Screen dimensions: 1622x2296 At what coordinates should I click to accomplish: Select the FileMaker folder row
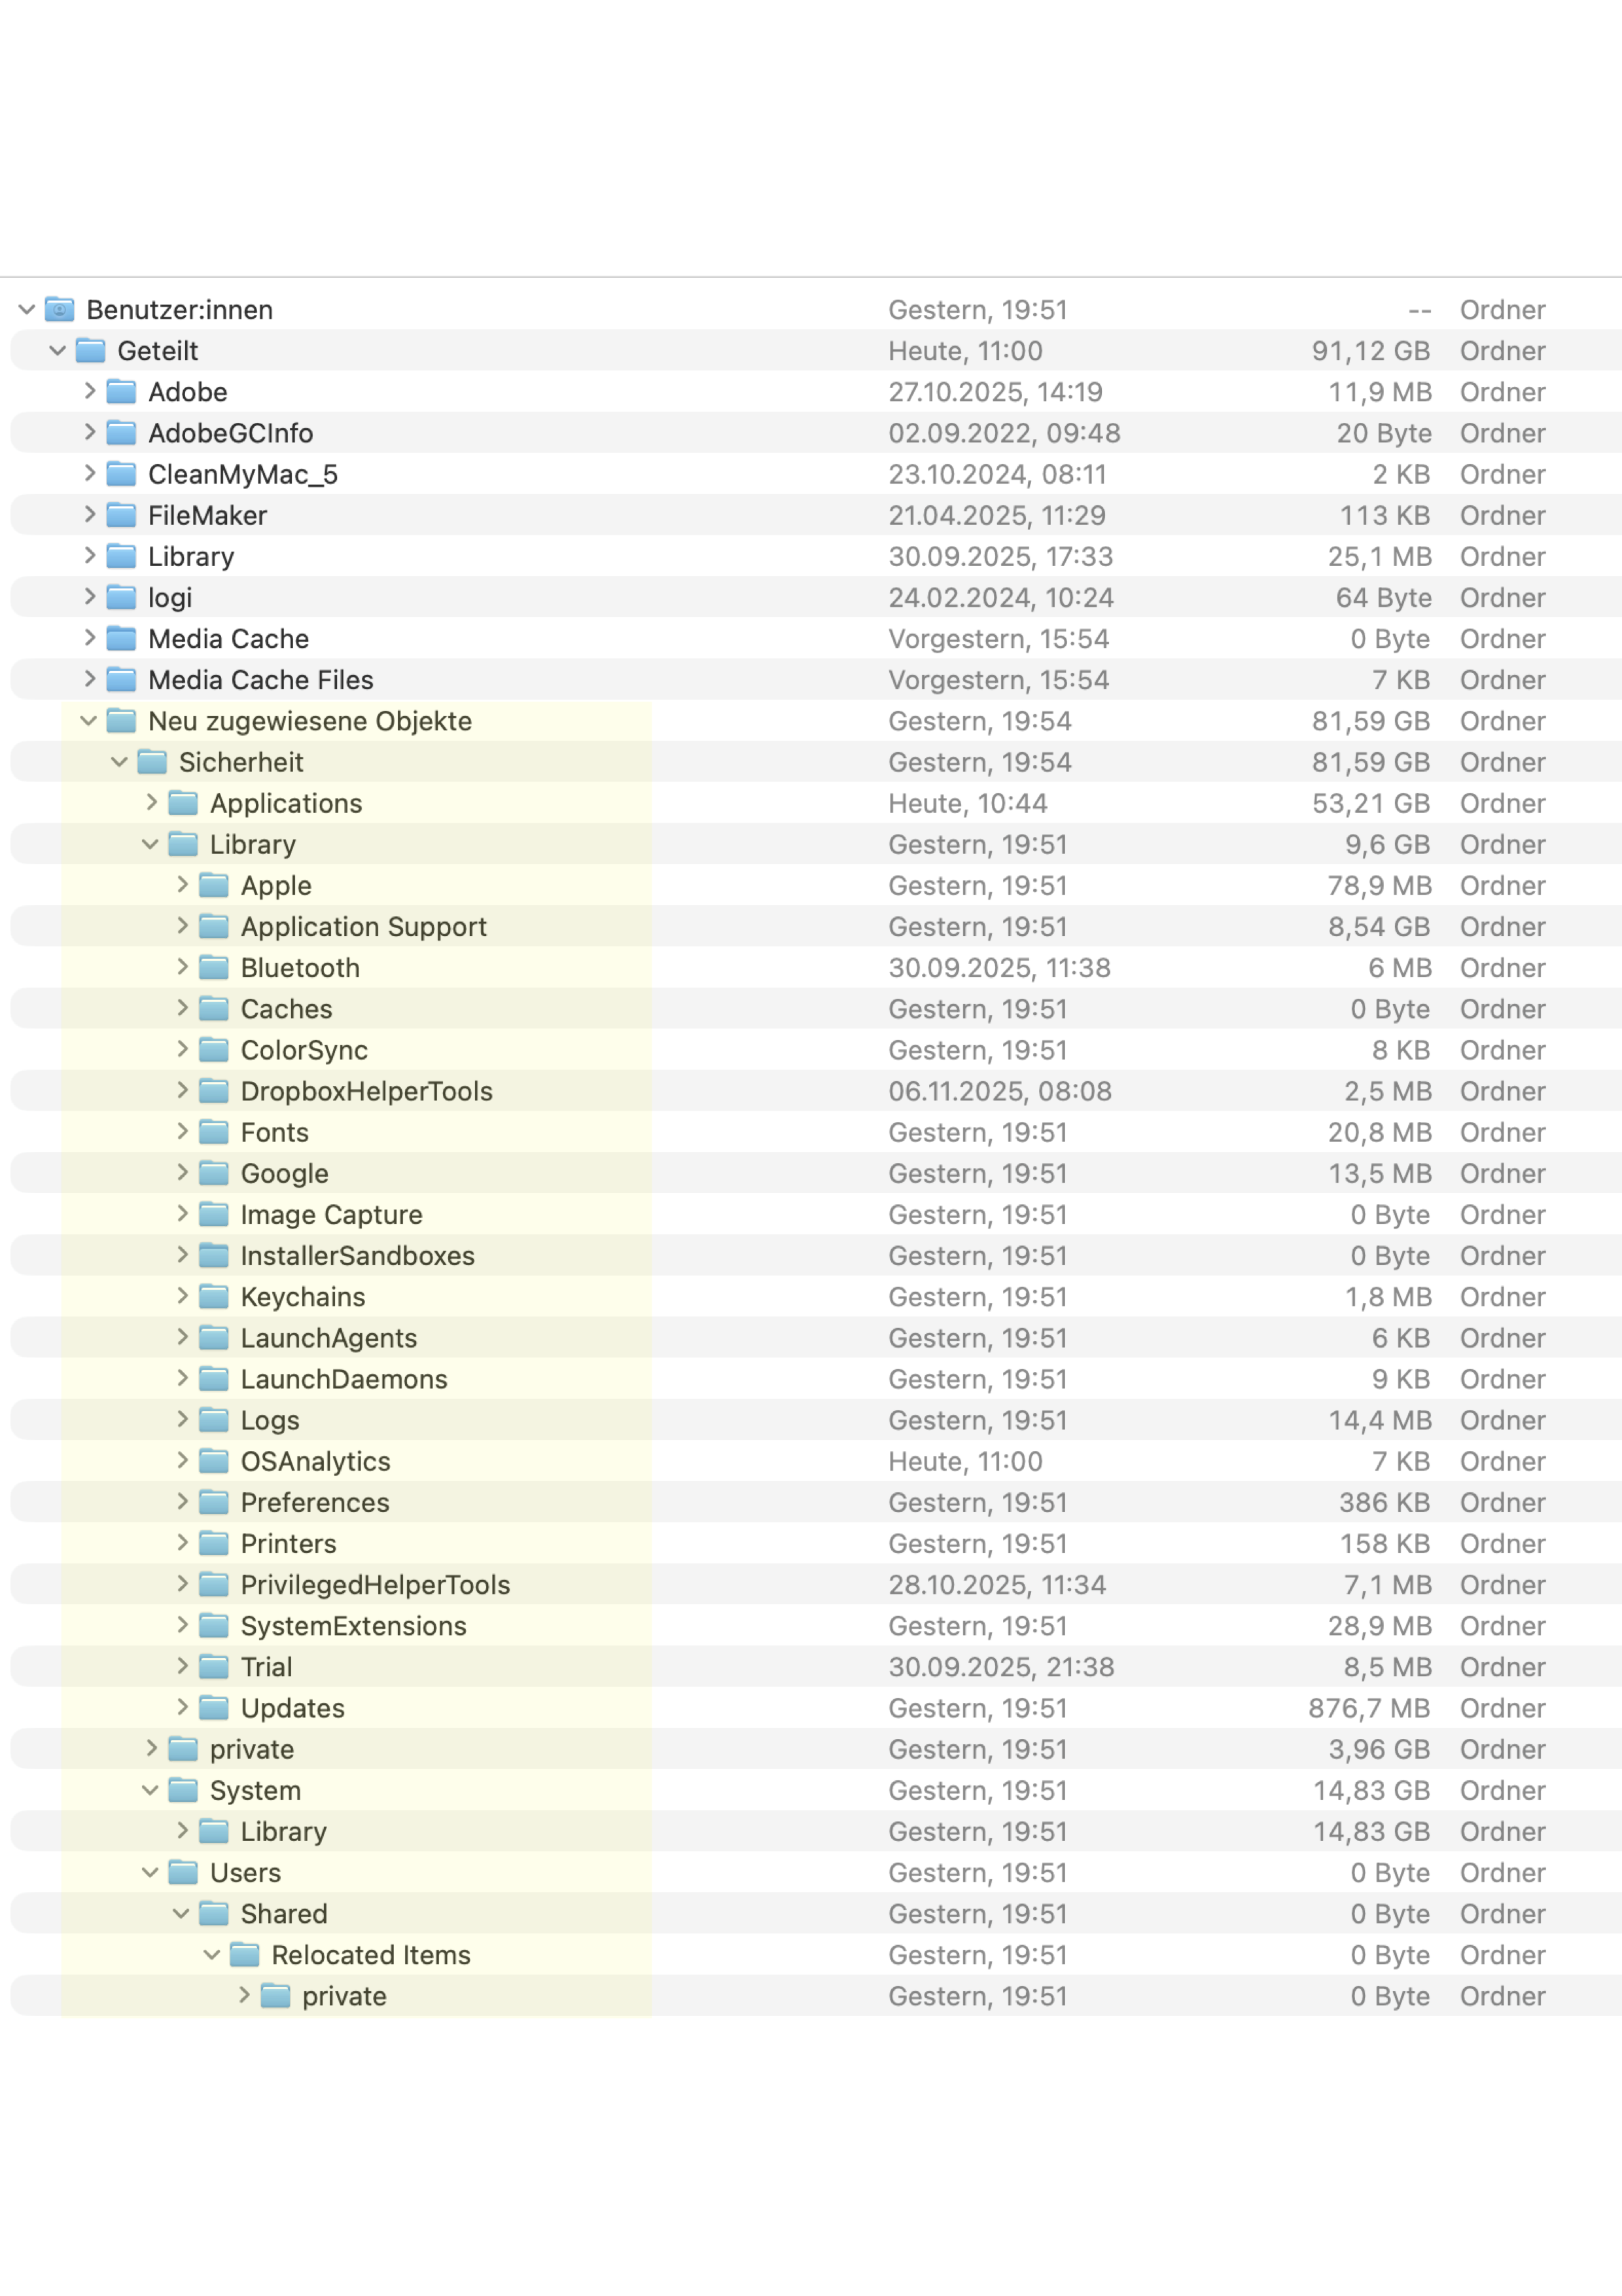207,516
